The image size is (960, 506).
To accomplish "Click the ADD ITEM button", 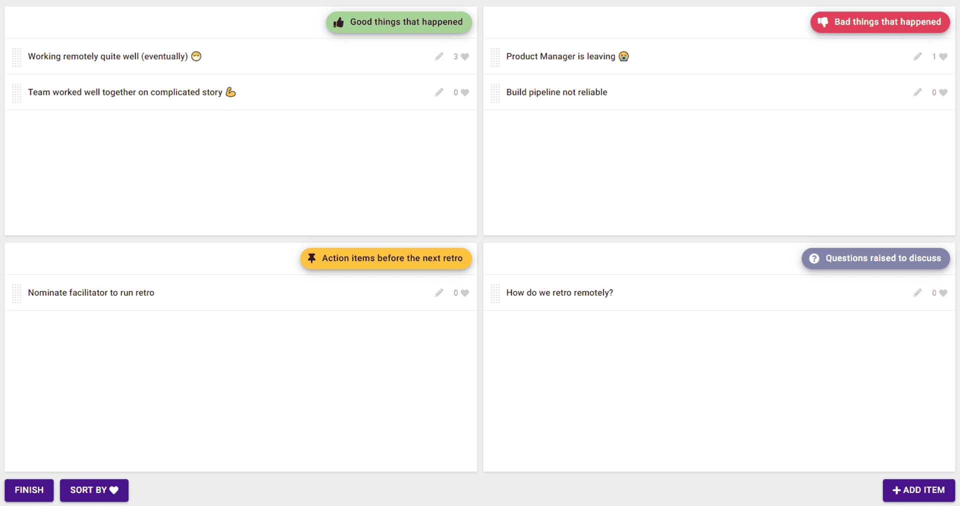I will [x=918, y=490].
